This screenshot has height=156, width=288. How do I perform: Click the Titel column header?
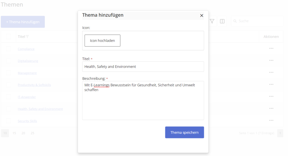[x=21, y=37]
